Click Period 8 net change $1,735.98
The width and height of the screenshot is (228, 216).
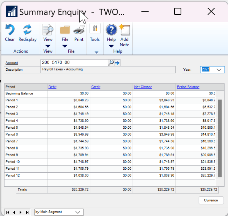point(167,148)
